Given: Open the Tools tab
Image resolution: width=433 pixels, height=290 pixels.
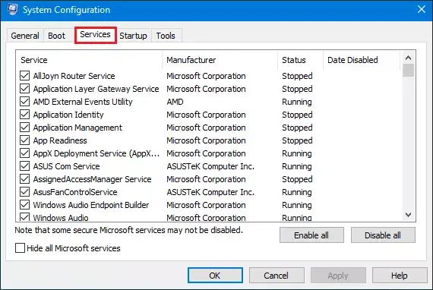Looking at the screenshot, I should pos(166,36).
